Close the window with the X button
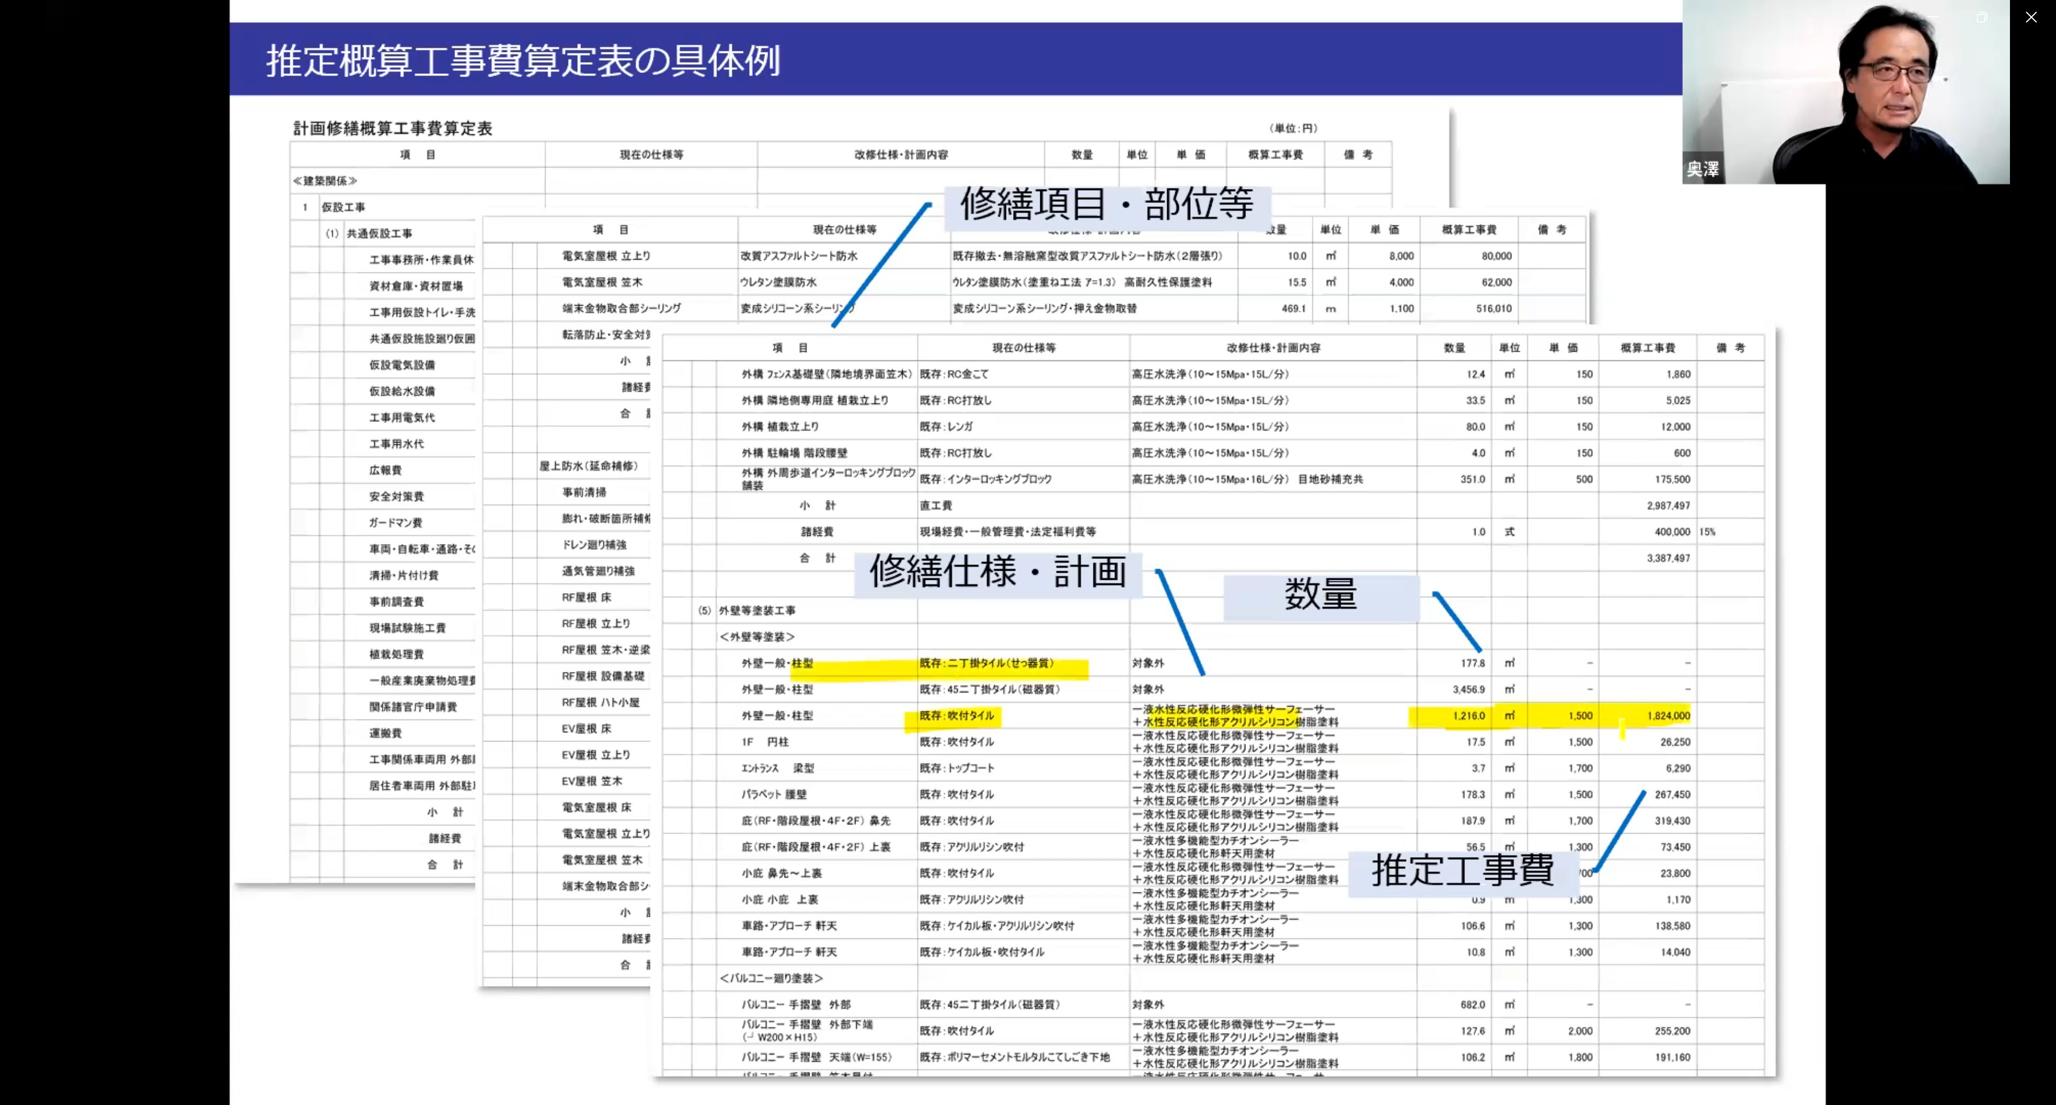Screen dimensions: 2056x1105 point(2030,17)
